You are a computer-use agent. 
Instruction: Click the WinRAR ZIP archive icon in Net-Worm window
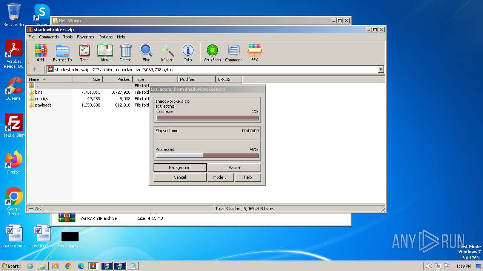[x=67, y=218]
